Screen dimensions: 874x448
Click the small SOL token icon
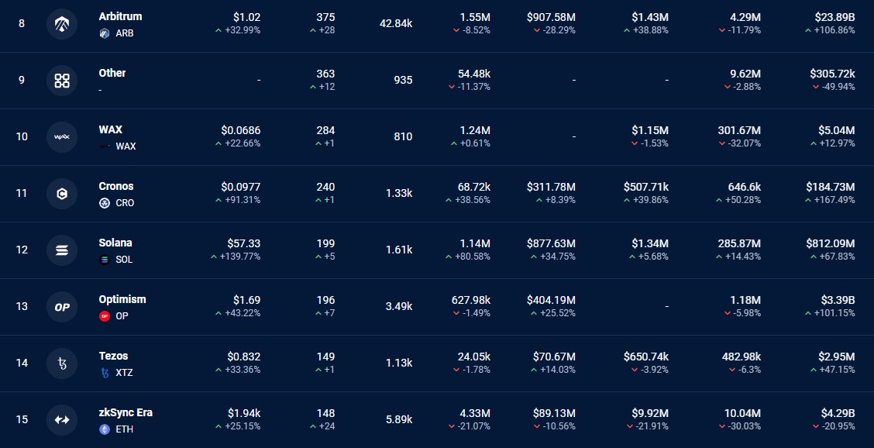[105, 260]
